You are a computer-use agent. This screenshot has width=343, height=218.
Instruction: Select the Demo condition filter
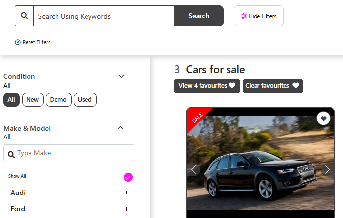point(58,100)
